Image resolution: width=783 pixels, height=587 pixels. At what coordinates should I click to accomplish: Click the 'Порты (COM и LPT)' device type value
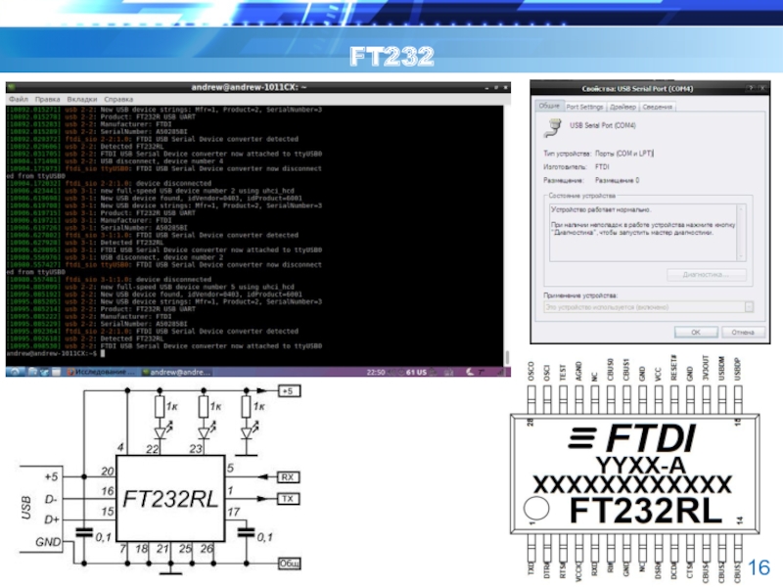click(x=624, y=154)
